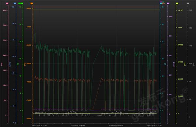Select the orange axis unit label
Image resolution: width=196 pixels, height=127 pixels.
click(x=25, y=64)
